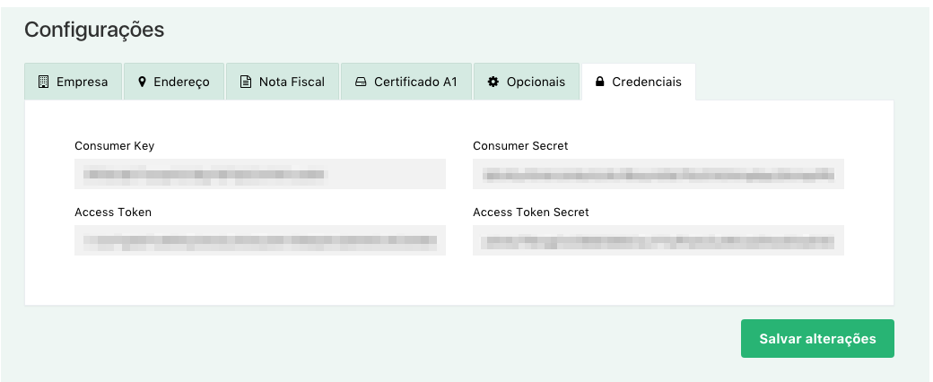Click the document icon on Nota Fiscal tab
This screenshot has height=382, width=933.
tap(245, 82)
